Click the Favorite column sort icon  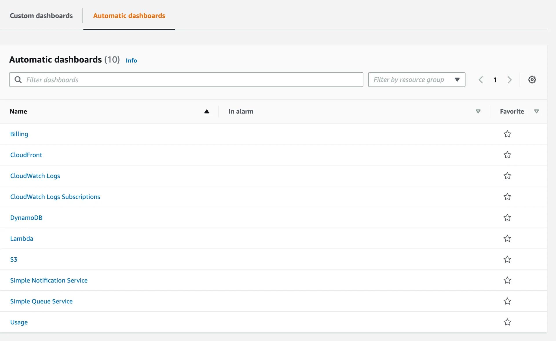click(537, 111)
